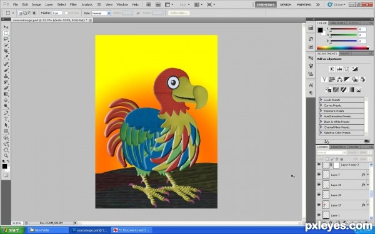Select the Zoom tool
This screenshot has width=375, height=234.
pyautogui.click(x=6, y=156)
